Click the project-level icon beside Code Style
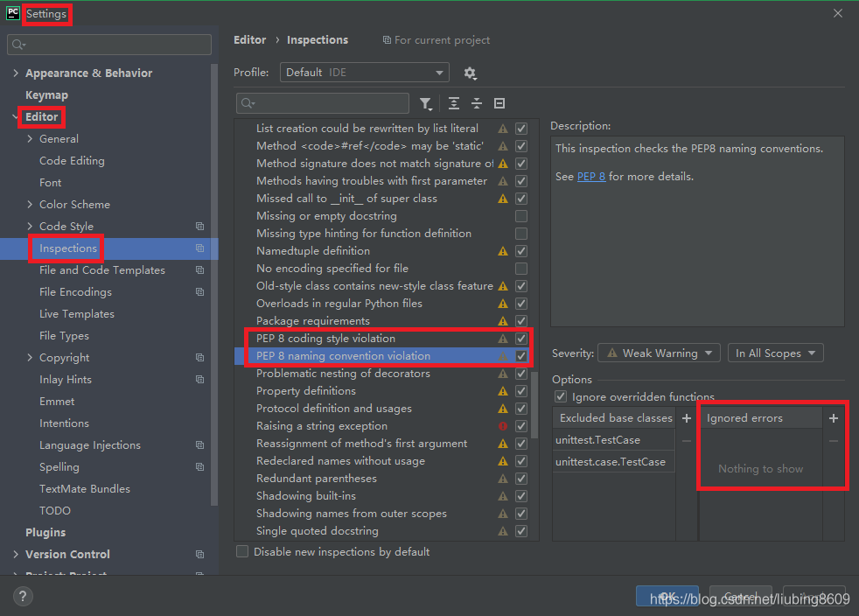 tap(200, 227)
